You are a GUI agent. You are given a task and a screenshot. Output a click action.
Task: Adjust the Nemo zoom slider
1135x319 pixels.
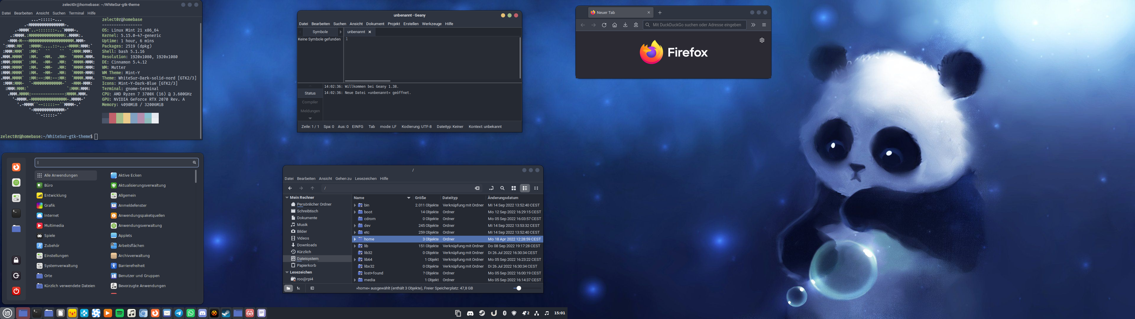click(519, 288)
